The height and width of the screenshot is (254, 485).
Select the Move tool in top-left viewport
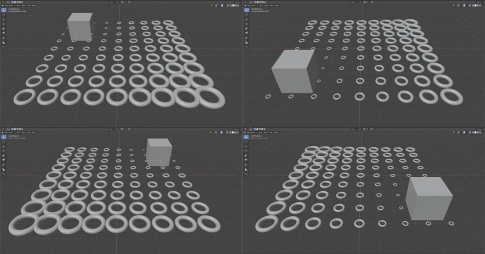click(4, 19)
